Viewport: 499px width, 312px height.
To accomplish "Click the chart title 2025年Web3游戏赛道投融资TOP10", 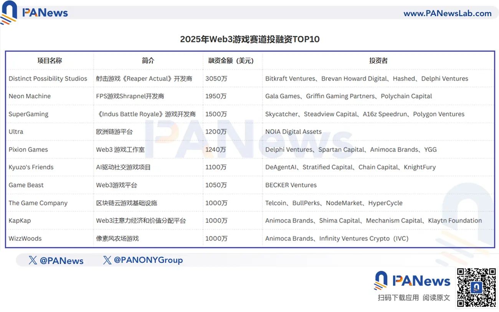I will coord(250,39).
